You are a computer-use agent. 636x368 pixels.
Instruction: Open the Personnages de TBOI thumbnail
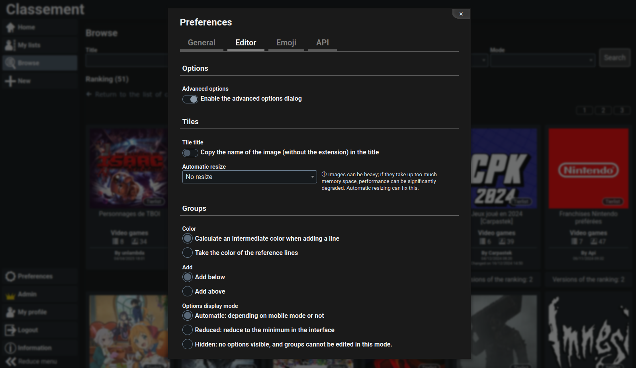(x=129, y=168)
